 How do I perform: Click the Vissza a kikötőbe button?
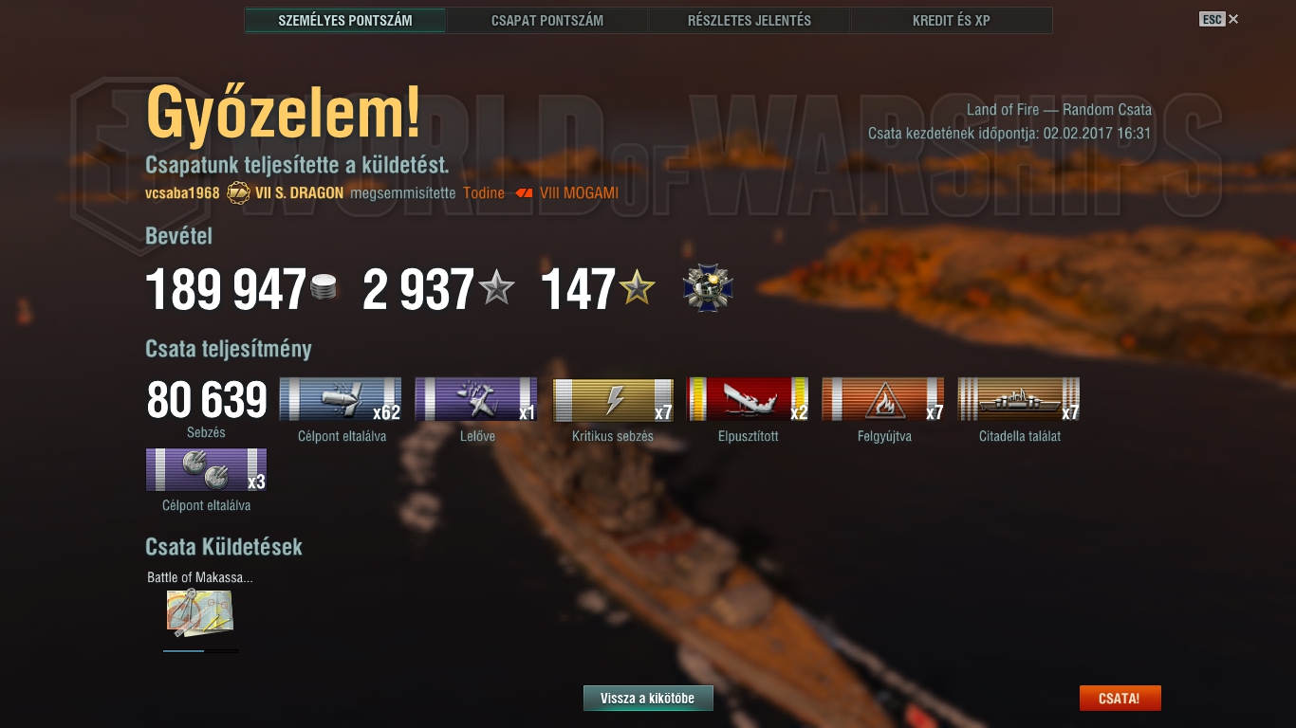648,699
